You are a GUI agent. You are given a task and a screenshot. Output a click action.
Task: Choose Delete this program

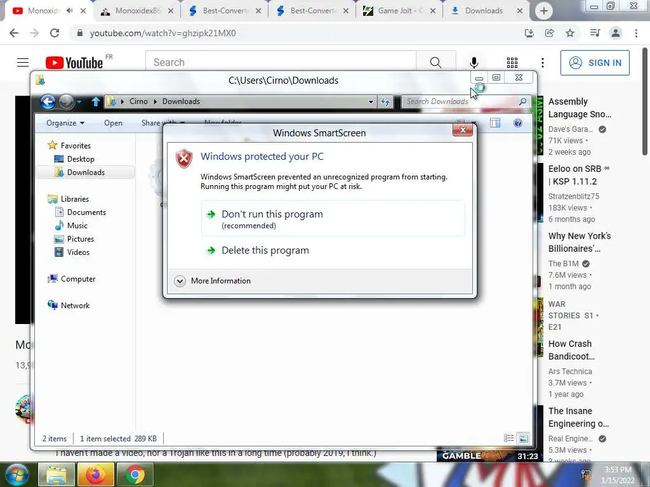[x=265, y=250]
